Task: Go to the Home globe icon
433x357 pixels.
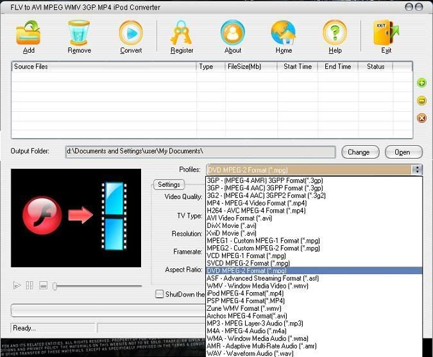Action: [x=284, y=33]
